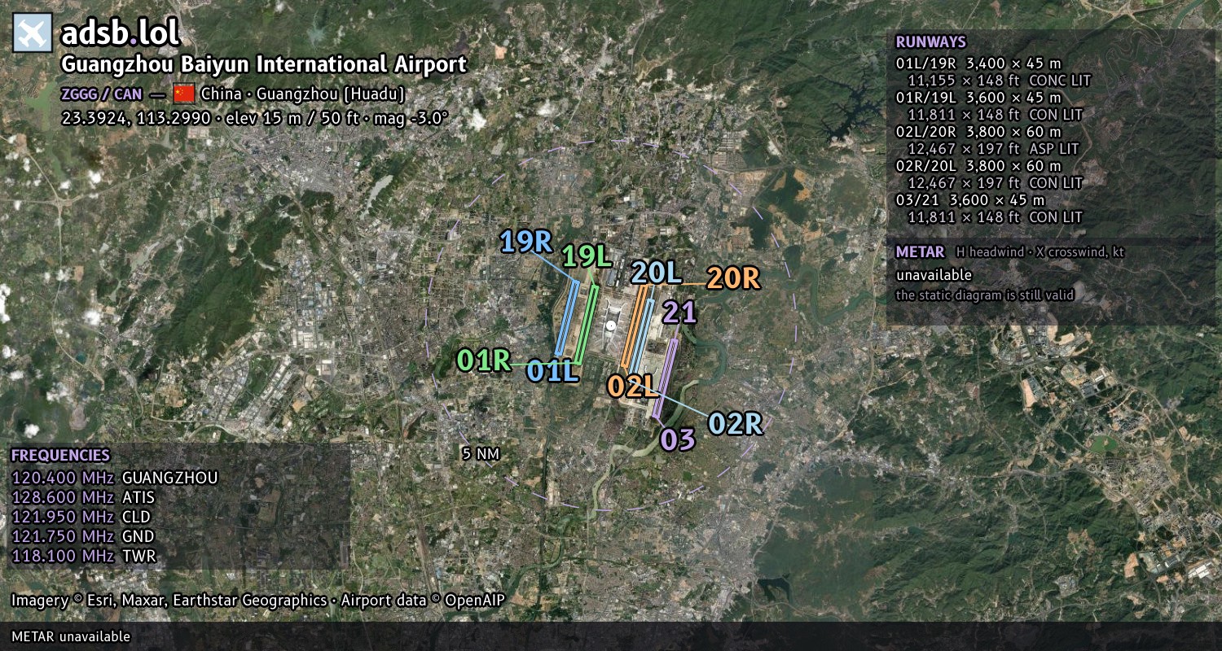1222x651 pixels.
Task: Click the FREQUENCIES panel heading
Action: click(x=60, y=456)
